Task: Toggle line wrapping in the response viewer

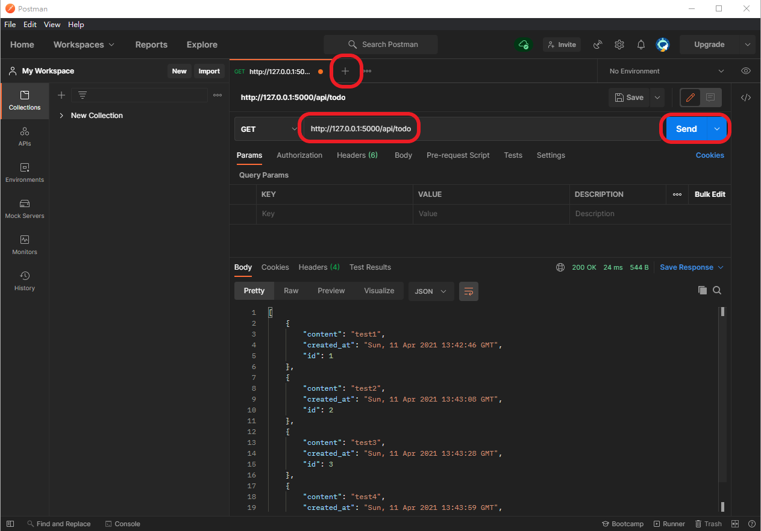Action: [x=468, y=291]
